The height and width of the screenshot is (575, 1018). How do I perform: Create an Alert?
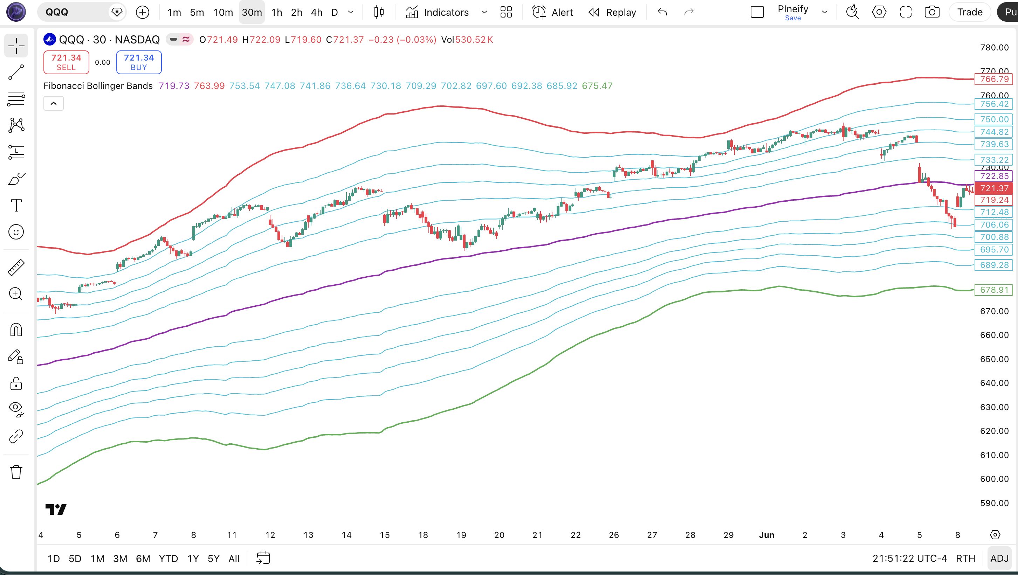pyautogui.click(x=552, y=12)
